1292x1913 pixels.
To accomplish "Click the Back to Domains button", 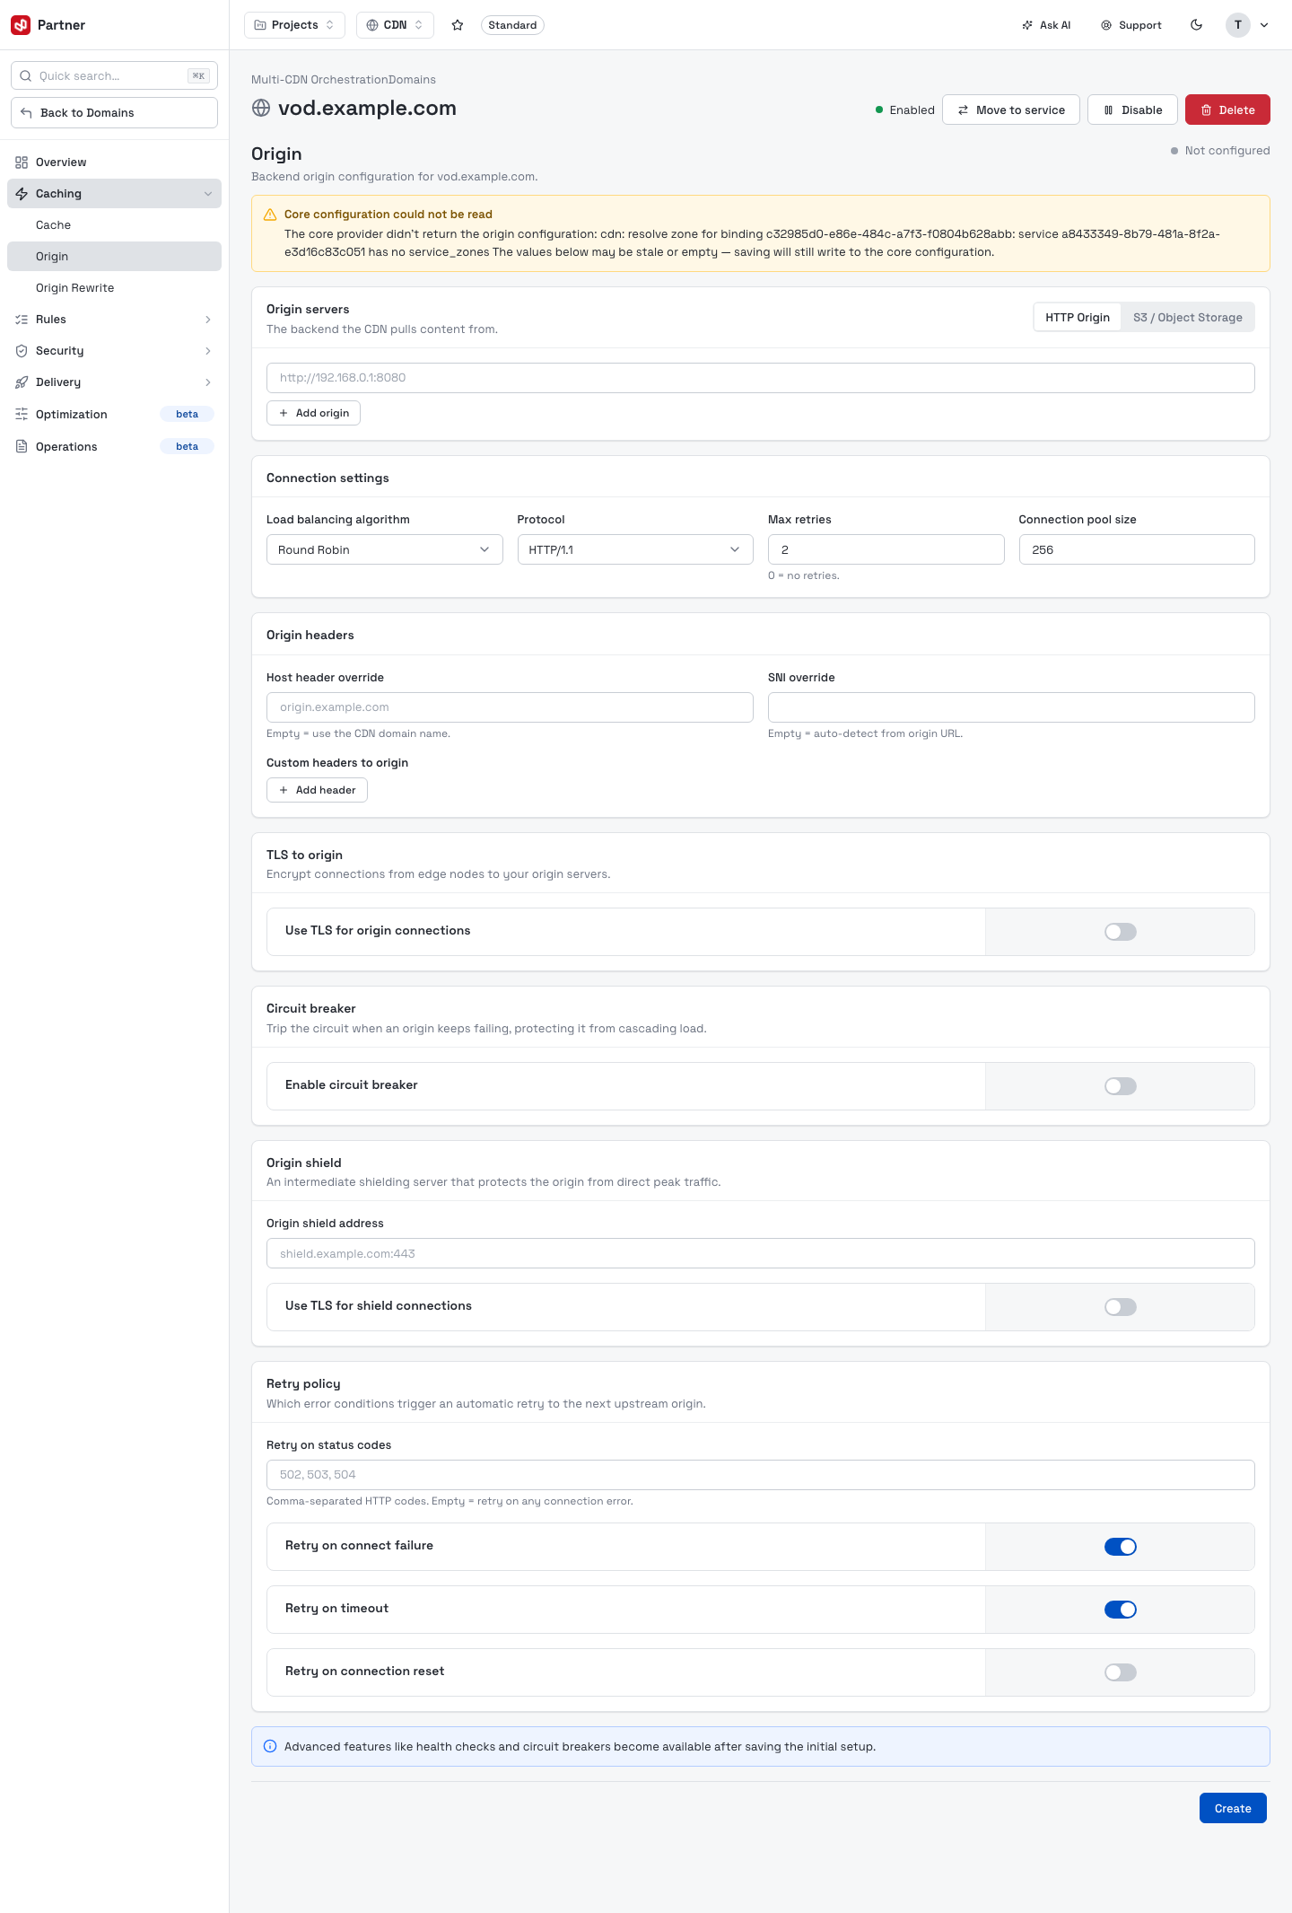I will click(x=114, y=113).
